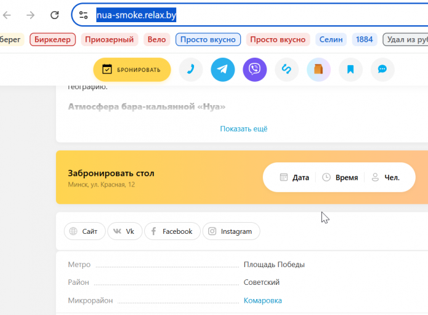Image resolution: width=428 pixels, height=315 pixels.
Task: Open the Facebook social button
Action: click(172, 231)
